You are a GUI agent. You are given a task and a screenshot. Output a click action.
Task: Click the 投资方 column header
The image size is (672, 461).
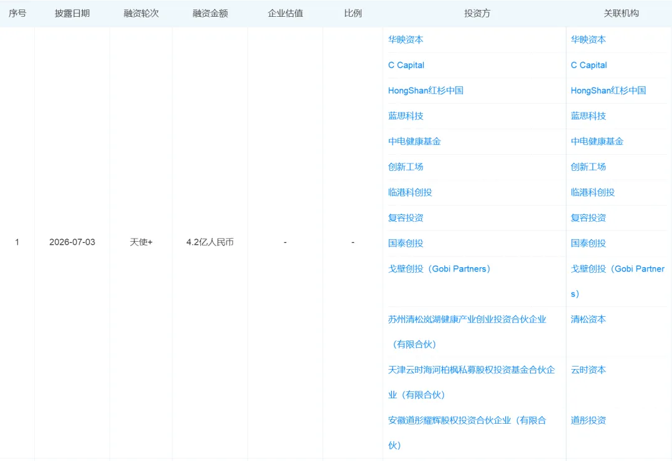[477, 13]
